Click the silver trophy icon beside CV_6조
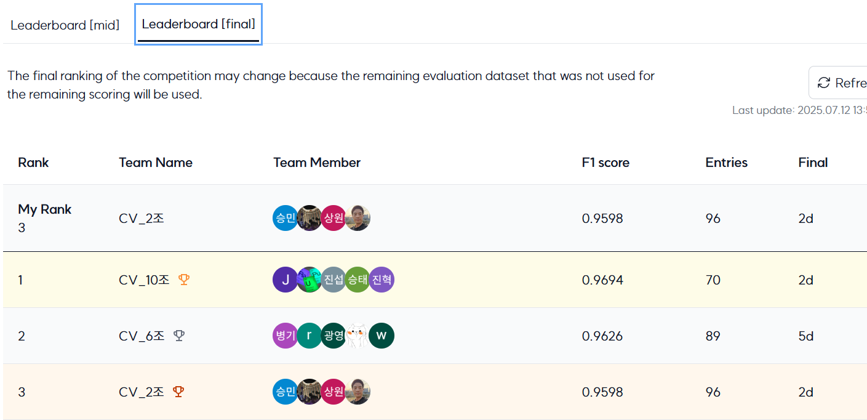This screenshot has width=867, height=420. pyautogui.click(x=179, y=336)
